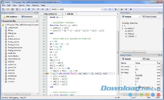Open a file with folder icon
Image resolution: width=164 pixels, height=100 pixels.
(x=8, y=9)
